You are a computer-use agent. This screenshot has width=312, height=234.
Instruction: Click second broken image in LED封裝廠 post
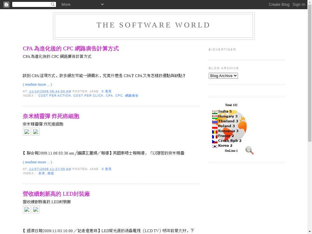[x=36, y=210]
